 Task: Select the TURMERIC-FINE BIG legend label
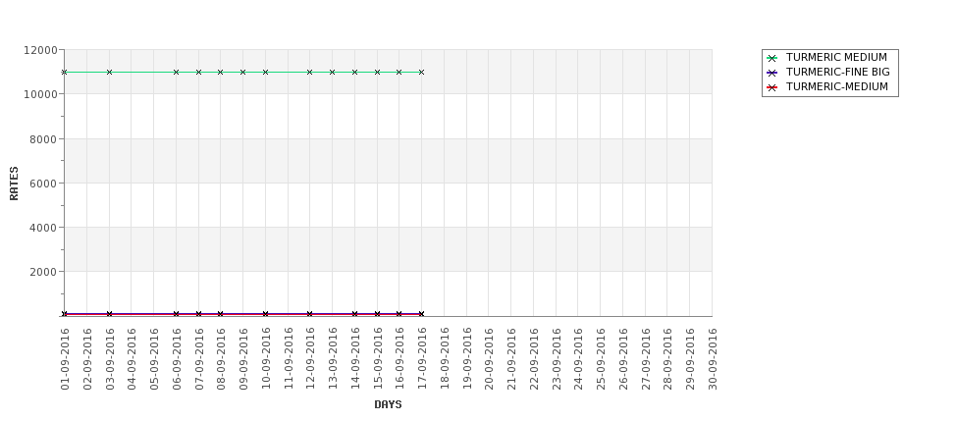[x=837, y=72]
